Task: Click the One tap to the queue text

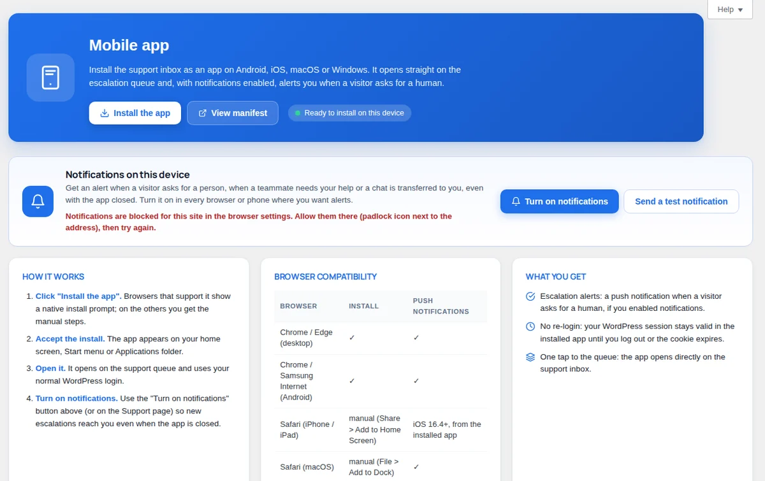Action: pyautogui.click(x=632, y=363)
